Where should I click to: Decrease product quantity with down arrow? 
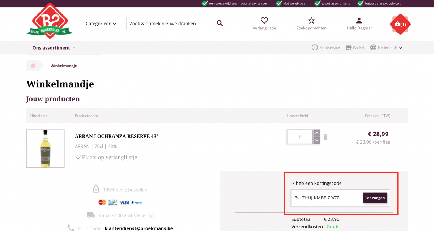[x=317, y=140]
